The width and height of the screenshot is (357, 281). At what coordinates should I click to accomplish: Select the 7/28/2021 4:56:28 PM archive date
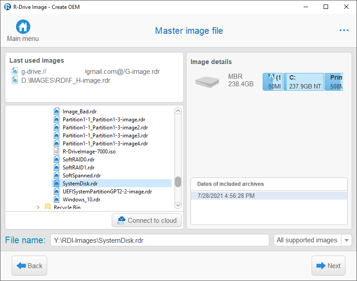click(x=269, y=196)
